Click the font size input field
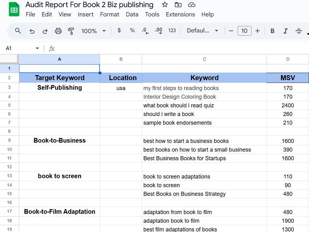Image resolution: width=309 pixels, height=232 pixels. 244,31
